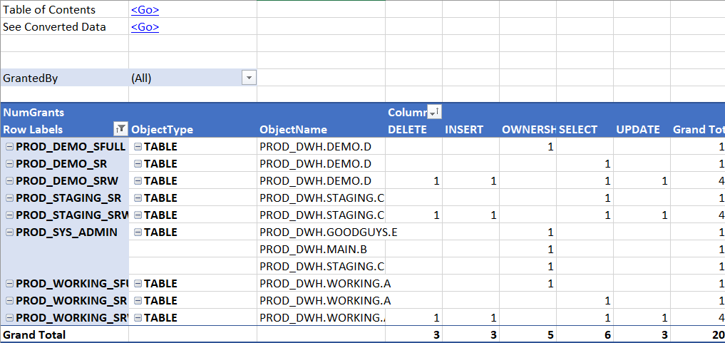Click the DELETE column header

(407, 130)
